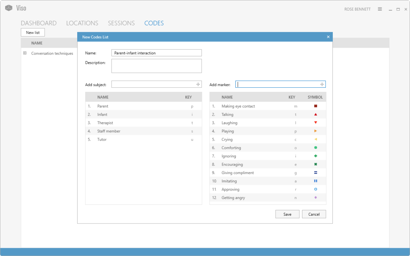Open the Sessions tab
This screenshot has height=256, width=410.
coord(121,23)
